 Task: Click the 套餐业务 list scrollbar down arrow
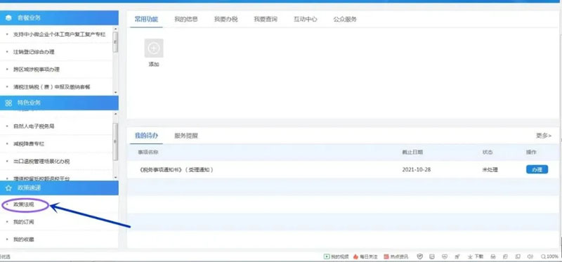(115, 93)
